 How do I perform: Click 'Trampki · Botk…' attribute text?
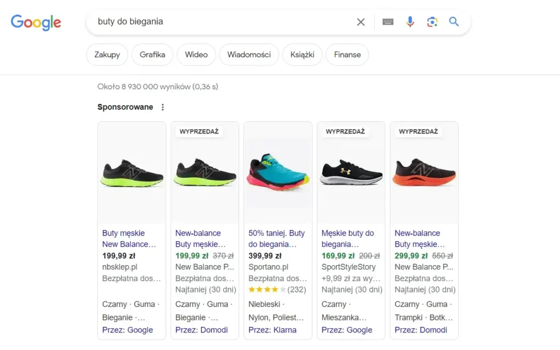(x=424, y=318)
